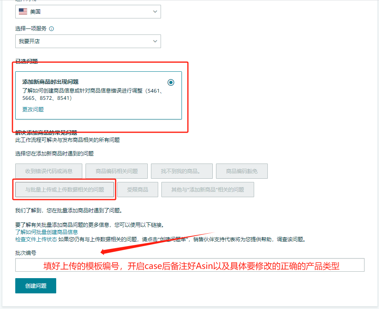Screen dimensions: 379x309
Task: Click the chevron on the 我要开店 dropdown
Action: [155, 41]
